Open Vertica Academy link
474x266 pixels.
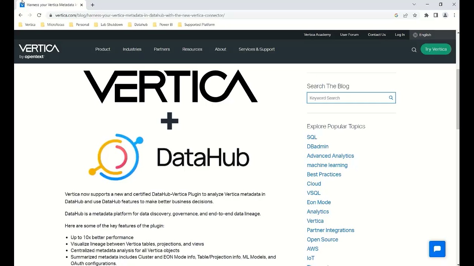coord(317,35)
